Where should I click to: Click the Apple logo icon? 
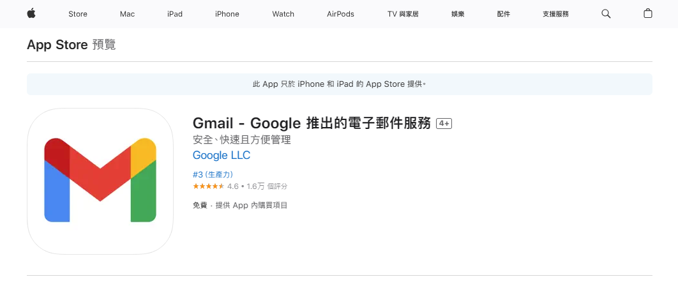point(31,13)
